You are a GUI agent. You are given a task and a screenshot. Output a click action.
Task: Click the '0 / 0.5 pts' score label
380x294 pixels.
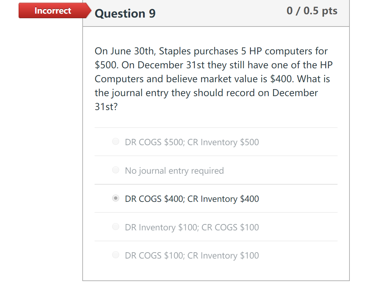312,10
